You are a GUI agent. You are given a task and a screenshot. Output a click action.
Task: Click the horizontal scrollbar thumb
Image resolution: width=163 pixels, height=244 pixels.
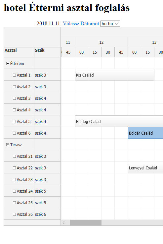click(x=86, y=223)
